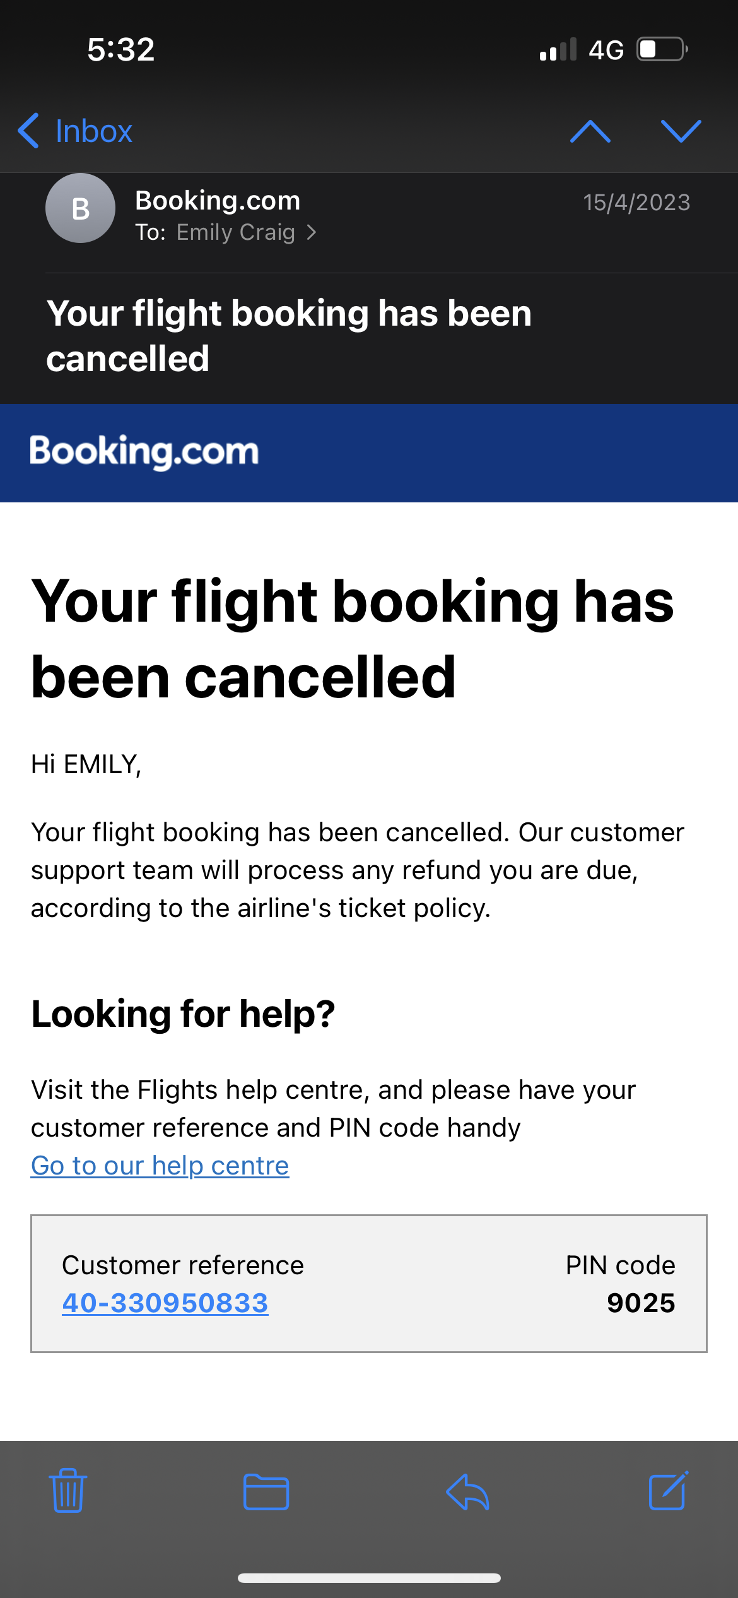This screenshot has height=1598, width=738.
Task: Move email using the folder icon
Action: point(266,1492)
